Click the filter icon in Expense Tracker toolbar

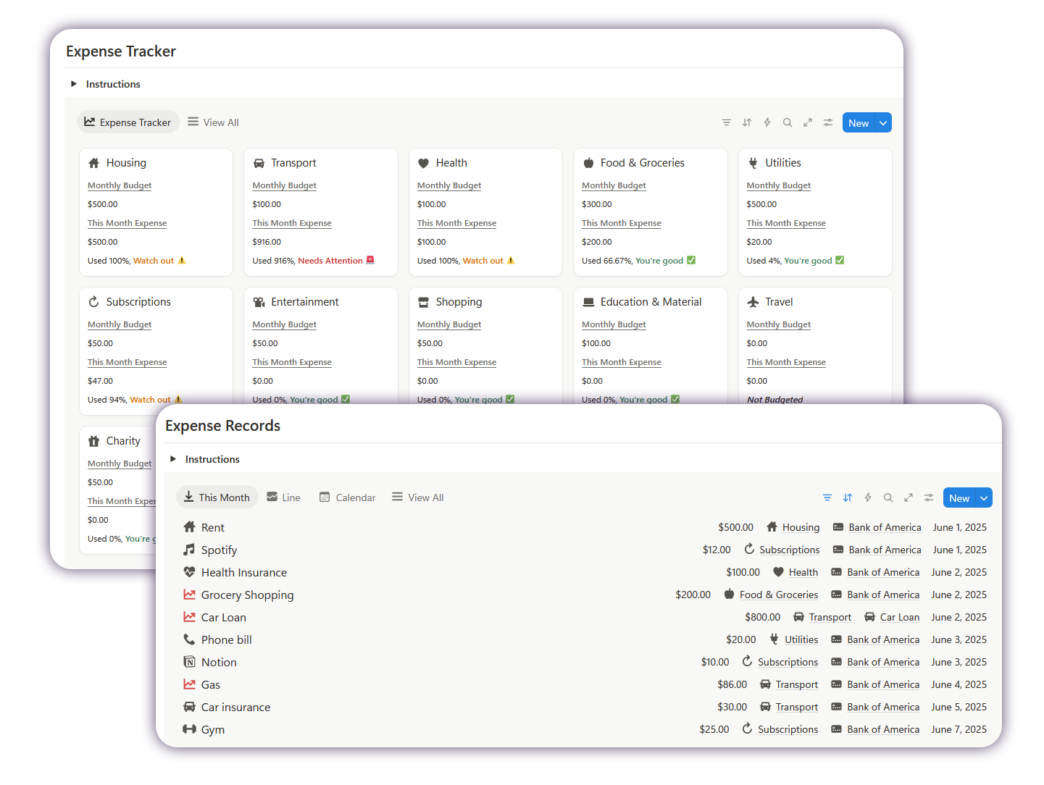[726, 122]
